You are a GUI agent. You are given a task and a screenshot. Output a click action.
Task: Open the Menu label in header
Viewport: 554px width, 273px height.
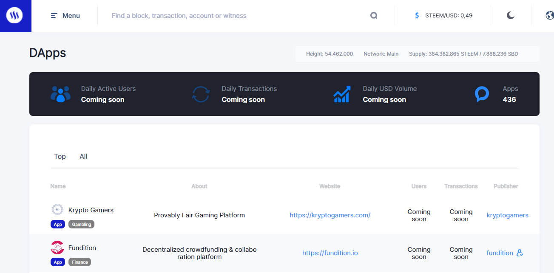coord(71,16)
